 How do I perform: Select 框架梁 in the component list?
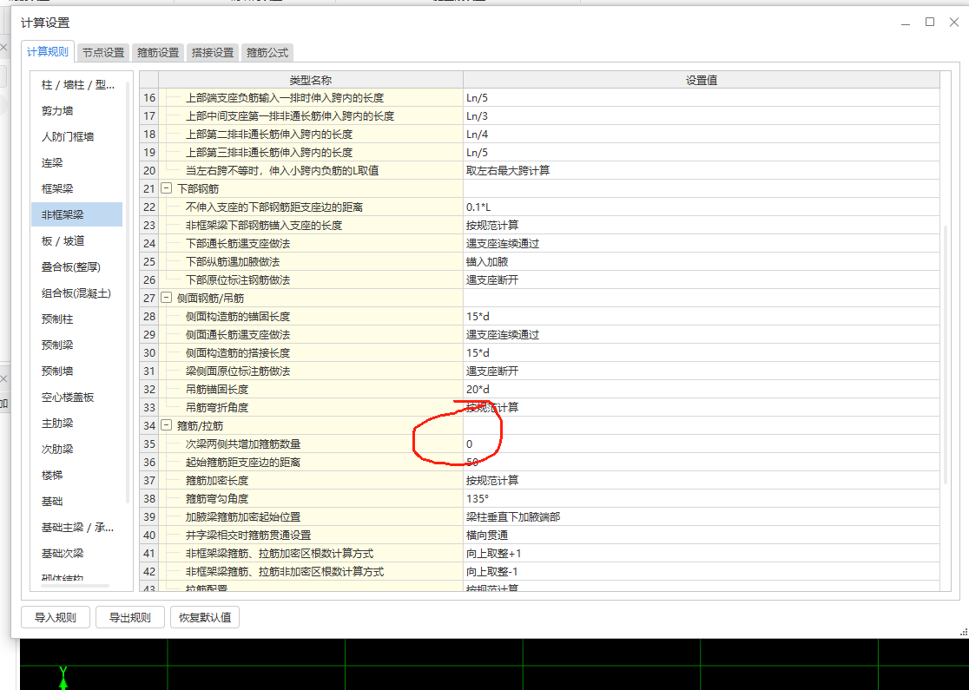(x=77, y=188)
